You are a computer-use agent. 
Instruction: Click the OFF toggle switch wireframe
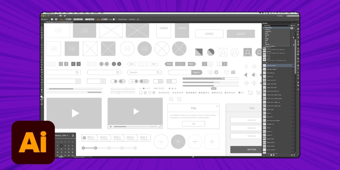click(x=144, y=81)
